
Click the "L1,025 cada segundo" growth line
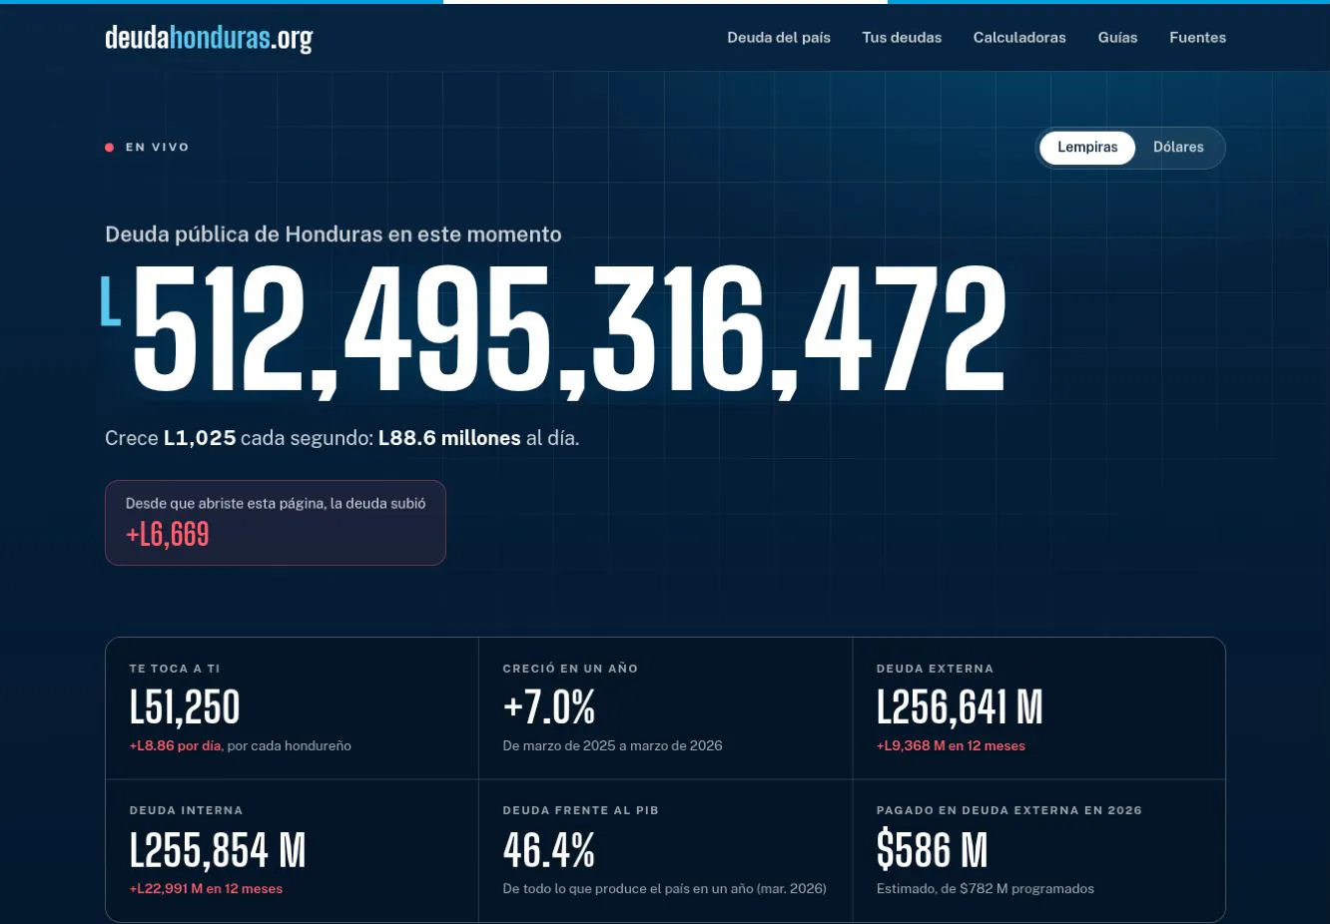[342, 438]
